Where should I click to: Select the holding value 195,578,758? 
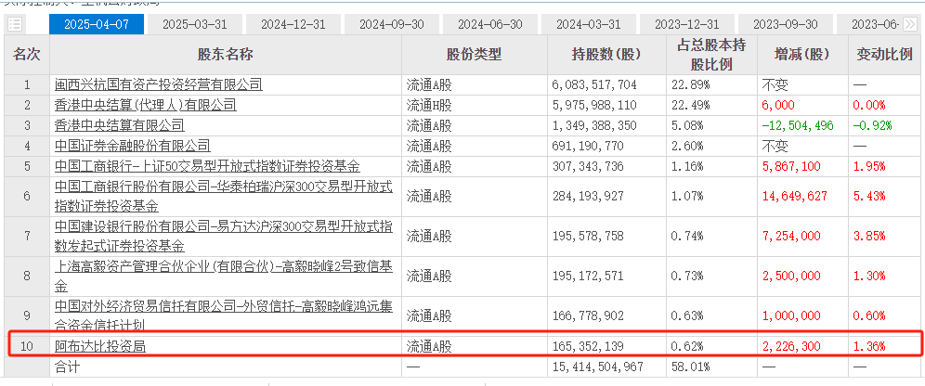click(588, 236)
